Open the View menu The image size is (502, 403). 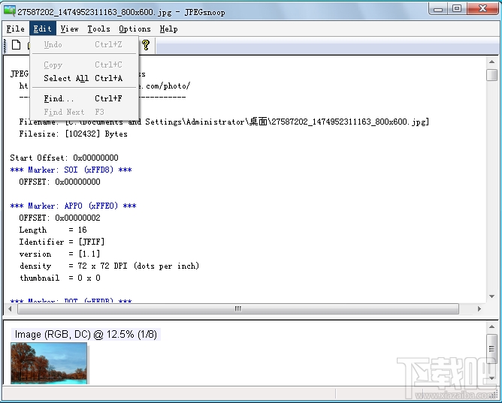[x=69, y=29]
